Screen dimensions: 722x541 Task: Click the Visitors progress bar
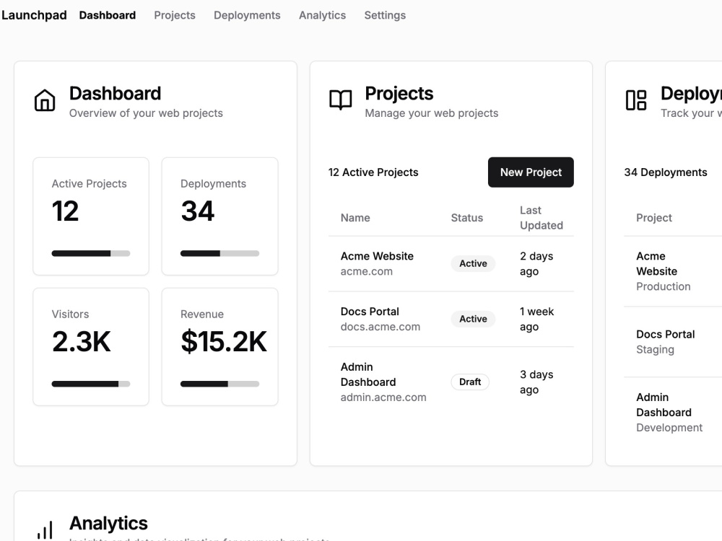(x=91, y=384)
